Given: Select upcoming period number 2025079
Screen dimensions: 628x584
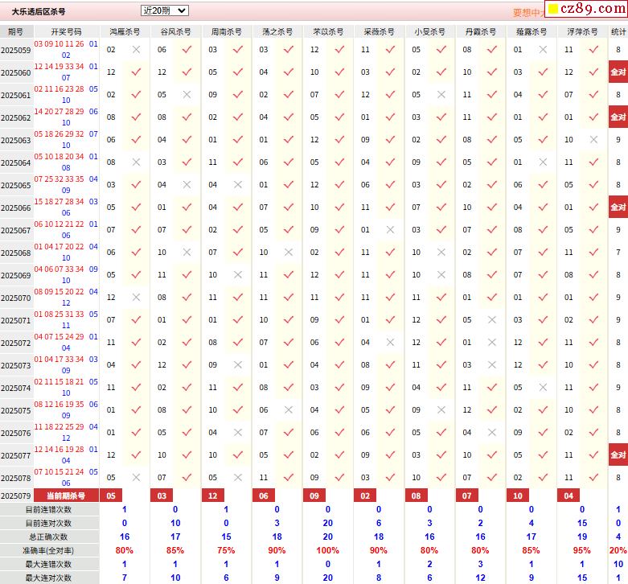Looking at the screenshot, I should (15, 496).
